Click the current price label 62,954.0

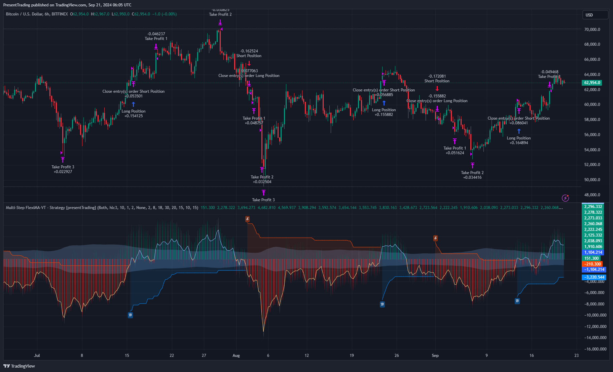[x=592, y=83]
